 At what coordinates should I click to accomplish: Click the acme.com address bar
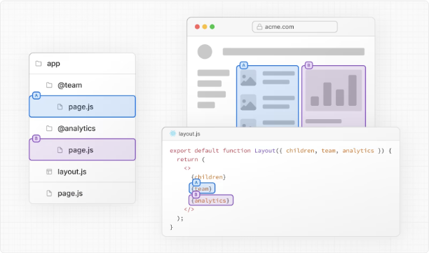pos(294,27)
